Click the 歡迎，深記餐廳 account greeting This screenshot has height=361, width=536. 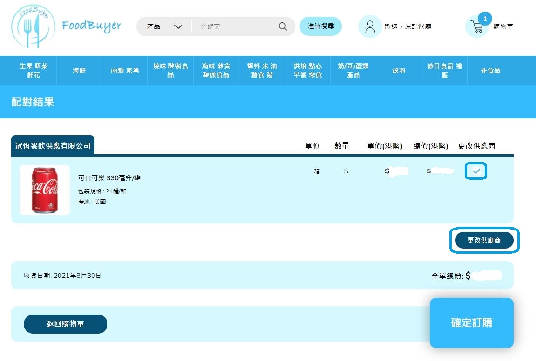click(x=408, y=26)
